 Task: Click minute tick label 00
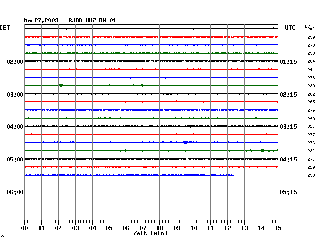[x=25, y=228]
